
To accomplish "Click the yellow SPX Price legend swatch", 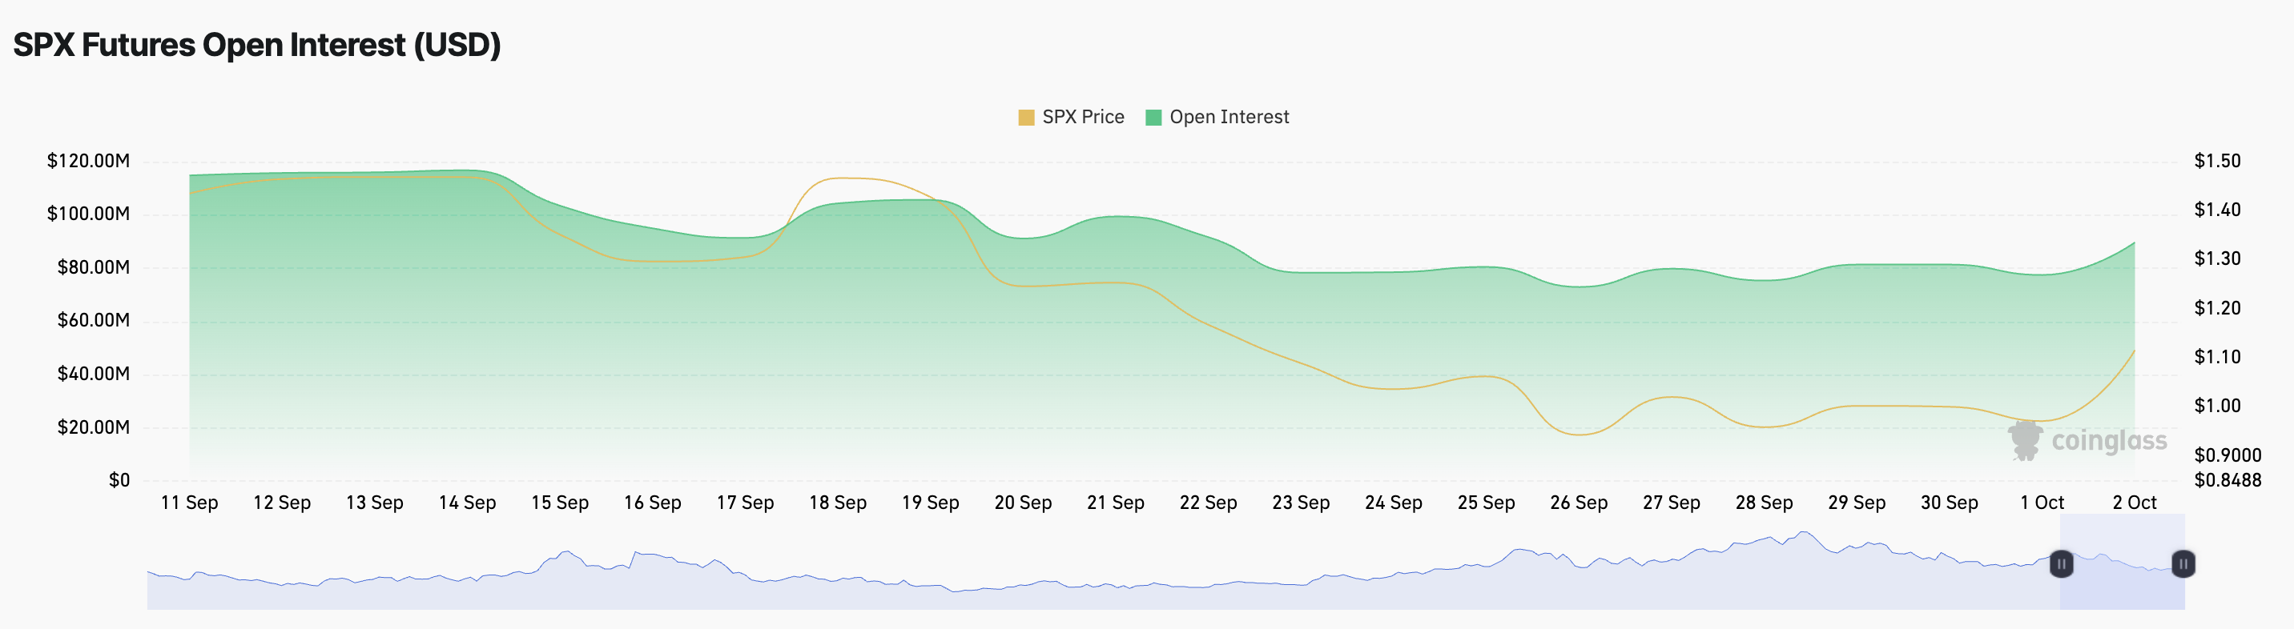I will (x=1026, y=118).
